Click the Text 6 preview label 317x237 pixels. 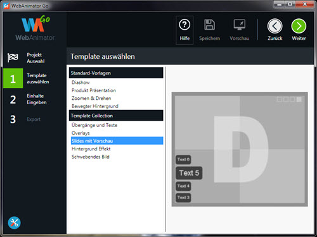point(183,159)
